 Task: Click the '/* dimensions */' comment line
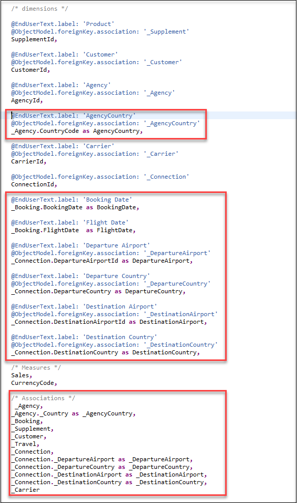(40, 9)
